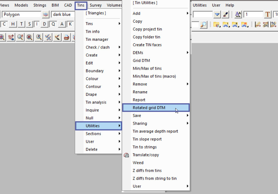
Task: Click the large T text style icon
Action: [268, 15]
